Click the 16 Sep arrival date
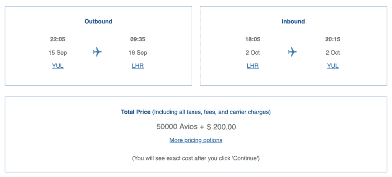This screenshot has width=392, height=177. click(138, 52)
